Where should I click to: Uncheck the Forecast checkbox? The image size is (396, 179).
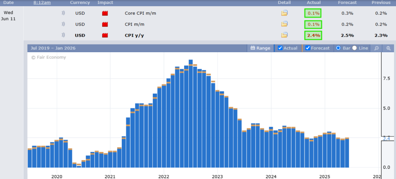pyautogui.click(x=308, y=48)
